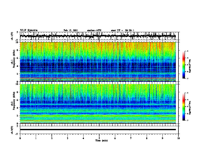Click the "6" kHz tick on ch.2 frequency axis
201x155 pixels.
click(x=18, y=100)
